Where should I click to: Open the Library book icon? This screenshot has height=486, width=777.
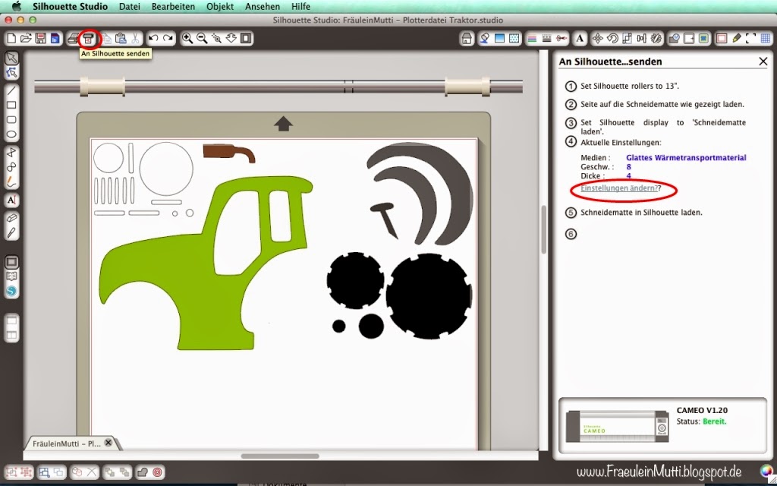pos(11,276)
